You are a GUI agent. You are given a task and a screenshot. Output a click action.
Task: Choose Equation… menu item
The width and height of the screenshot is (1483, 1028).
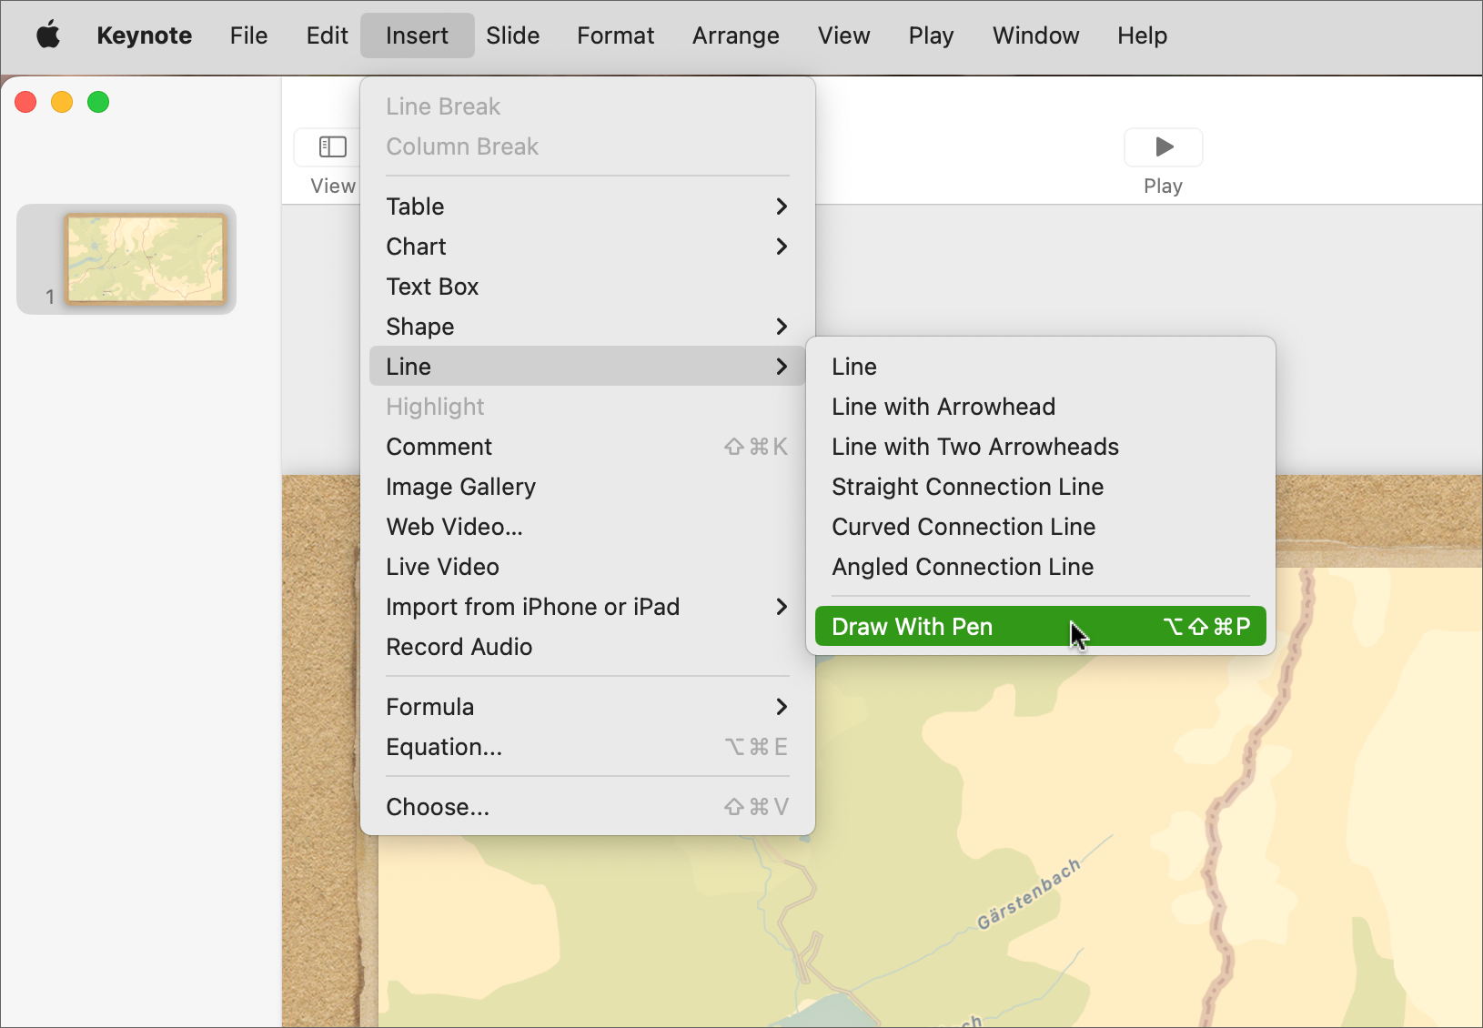pos(587,747)
